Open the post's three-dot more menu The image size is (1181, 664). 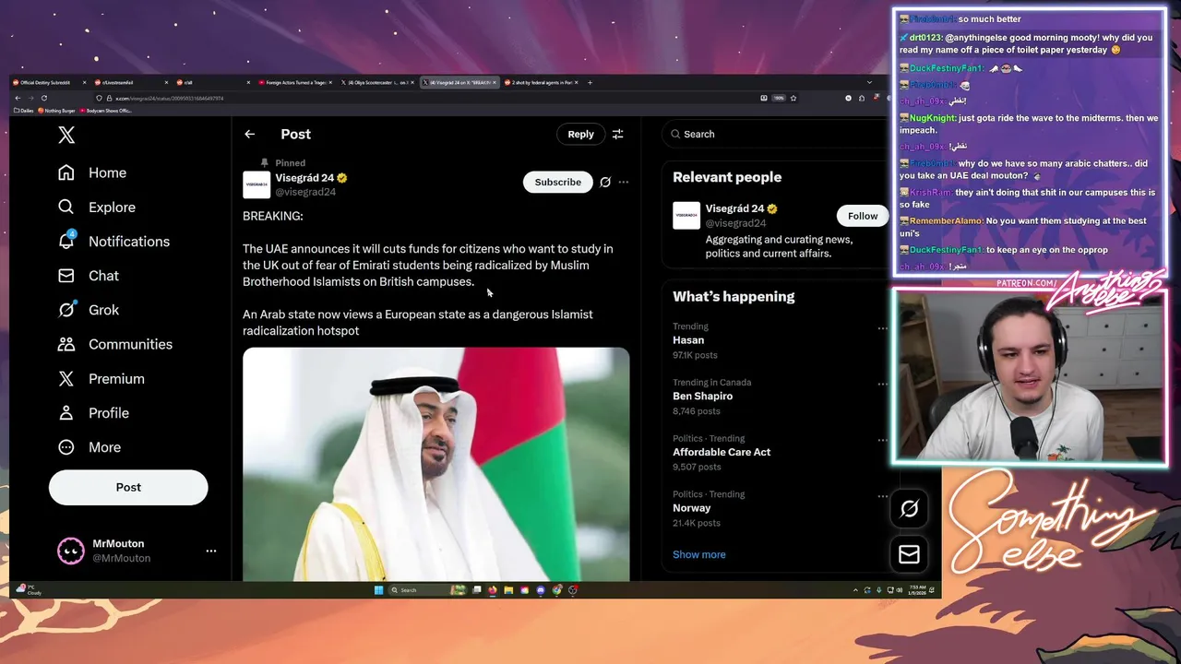(624, 182)
